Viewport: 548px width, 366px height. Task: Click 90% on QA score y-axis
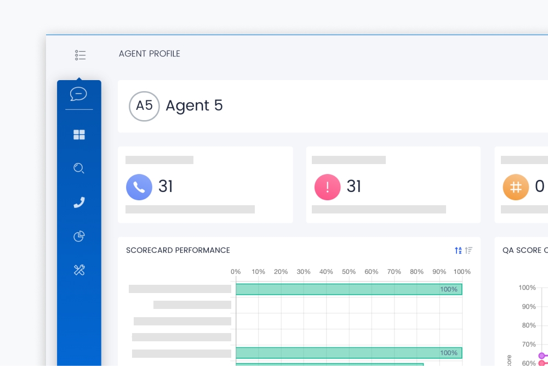(x=529, y=307)
